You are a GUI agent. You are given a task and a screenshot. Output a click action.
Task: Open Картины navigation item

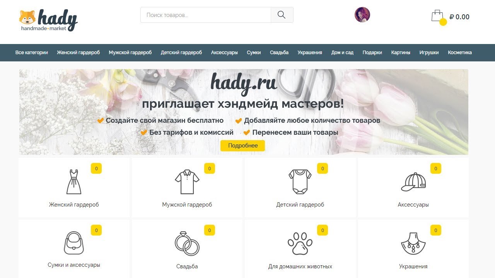[x=401, y=53]
